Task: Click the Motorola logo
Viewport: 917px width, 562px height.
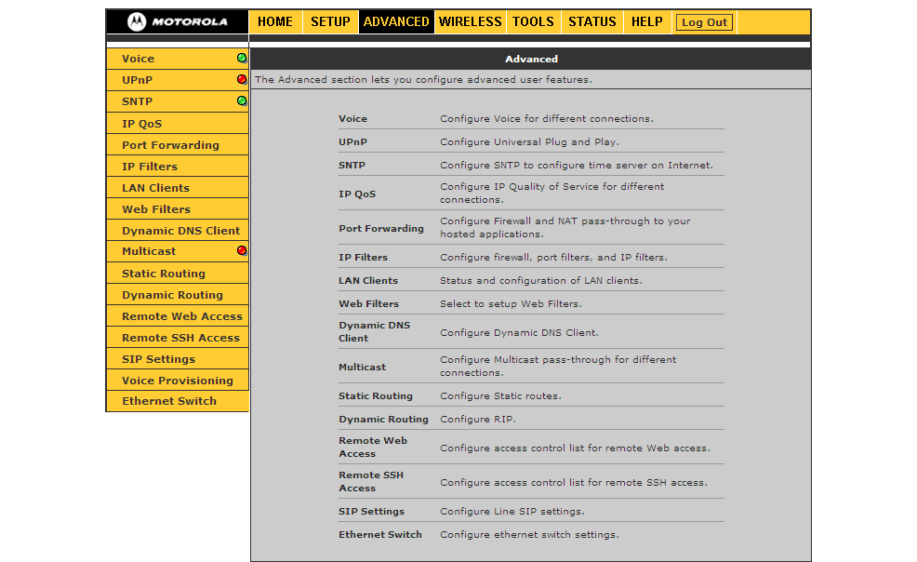Action: [178, 22]
